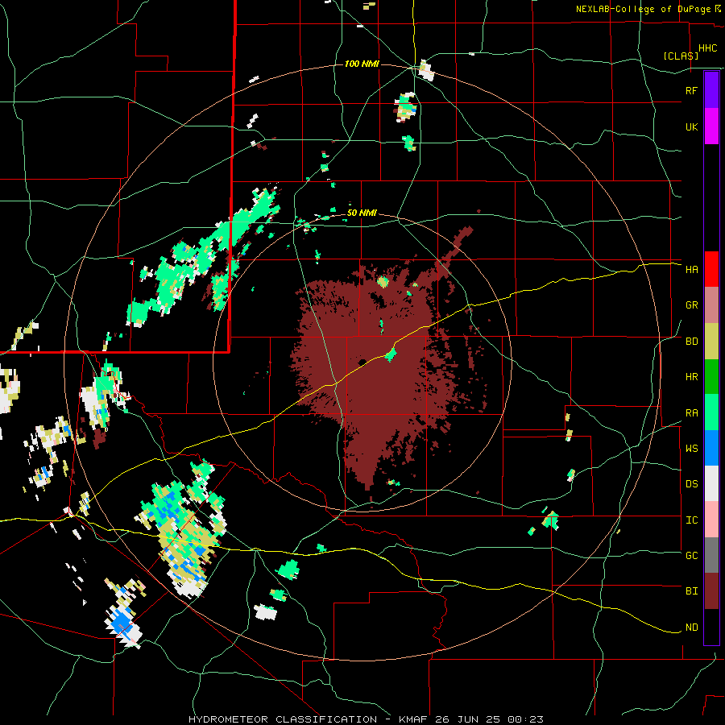Click the RF legend label
725x725 pixels.
click(x=691, y=90)
